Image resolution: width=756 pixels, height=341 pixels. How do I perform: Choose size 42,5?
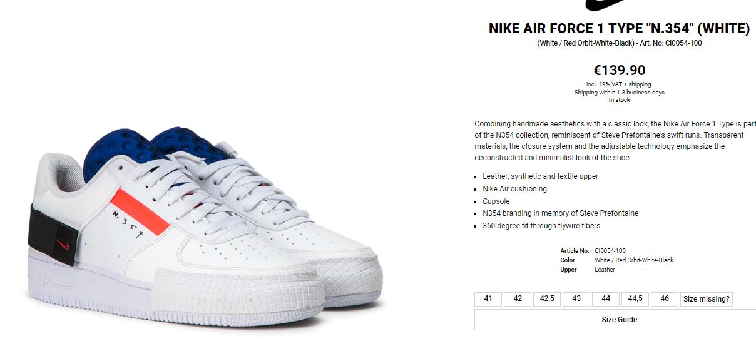(547, 299)
